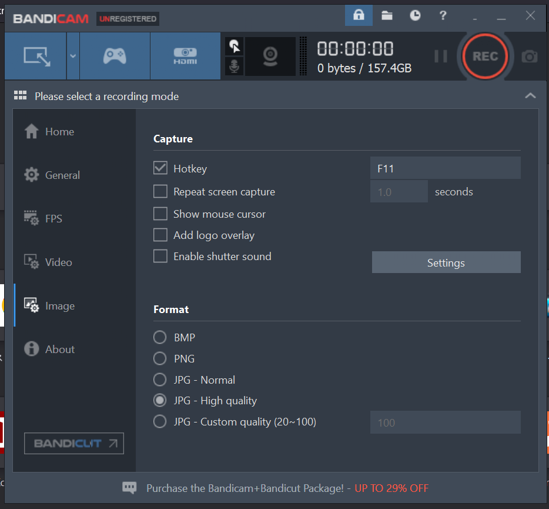This screenshot has height=509, width=549.
Task: Toggle the webcam overlay icon
Action: pos(270,56)
